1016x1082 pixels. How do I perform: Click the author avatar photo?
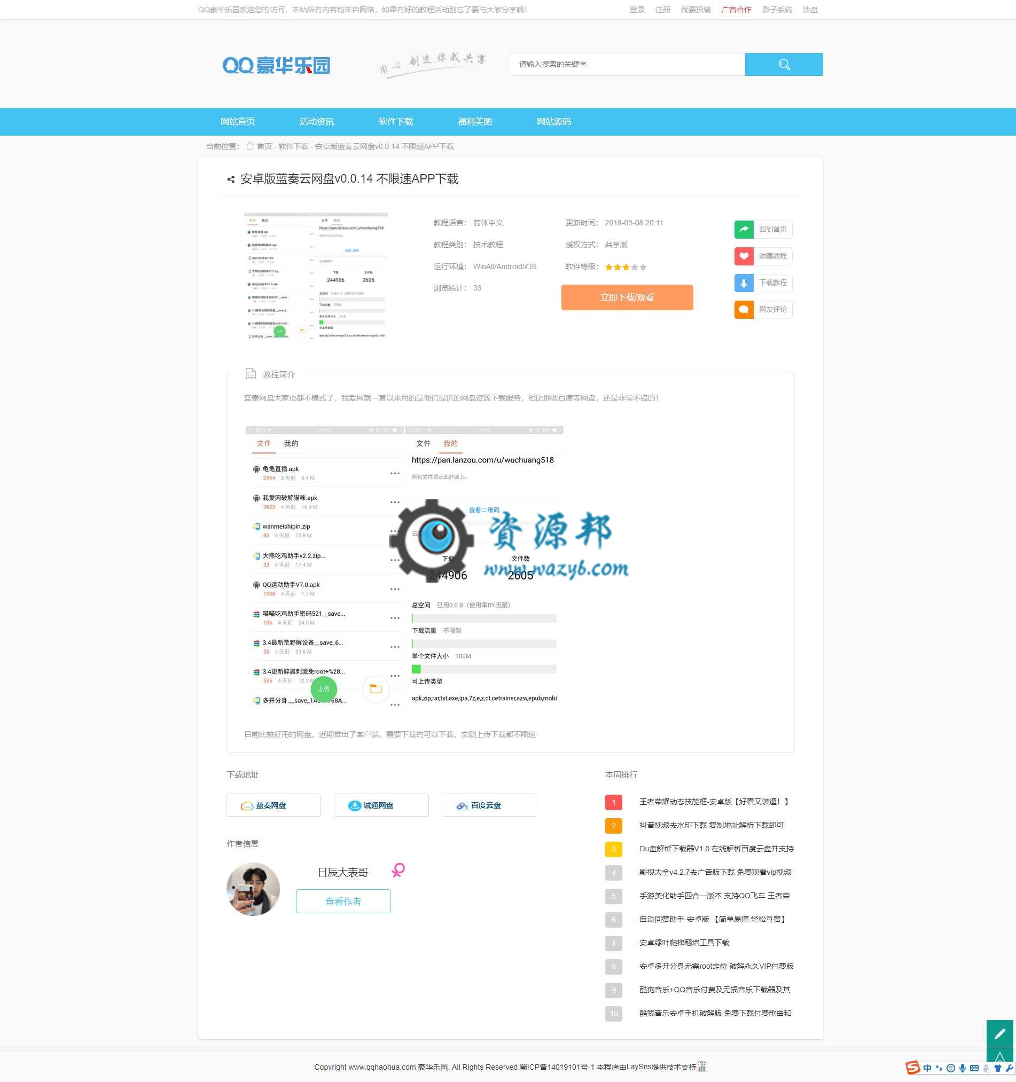tap(253, 889)
